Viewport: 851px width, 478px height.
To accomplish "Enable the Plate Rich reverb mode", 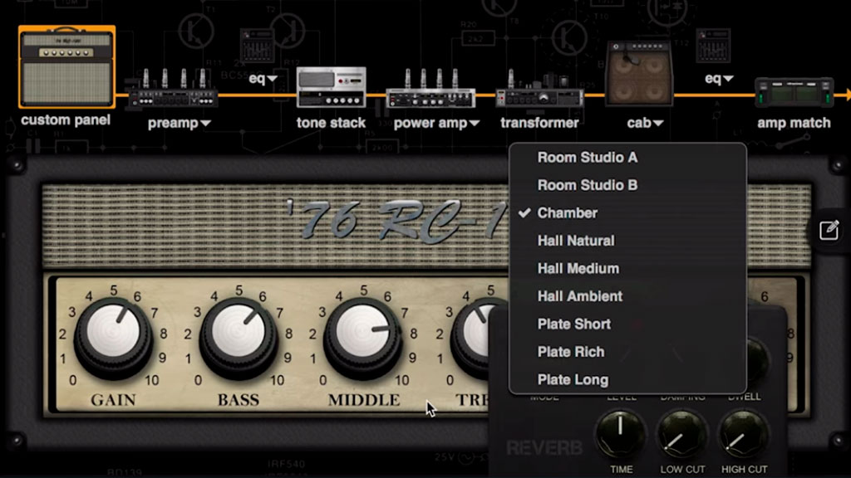I will coord(571,351).
